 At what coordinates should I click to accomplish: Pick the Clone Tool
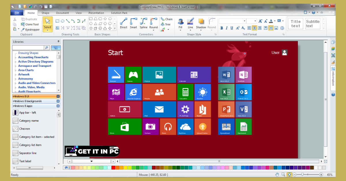[29, 24]
